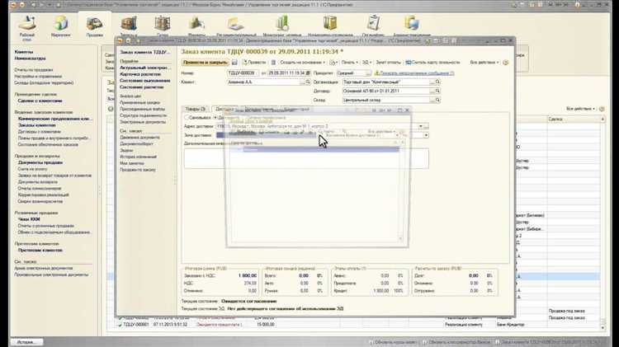The height and width of the screenshot is (347, 619).
Task: Open История изменений in order navigation panel
Action: click(x=138, y=157)
